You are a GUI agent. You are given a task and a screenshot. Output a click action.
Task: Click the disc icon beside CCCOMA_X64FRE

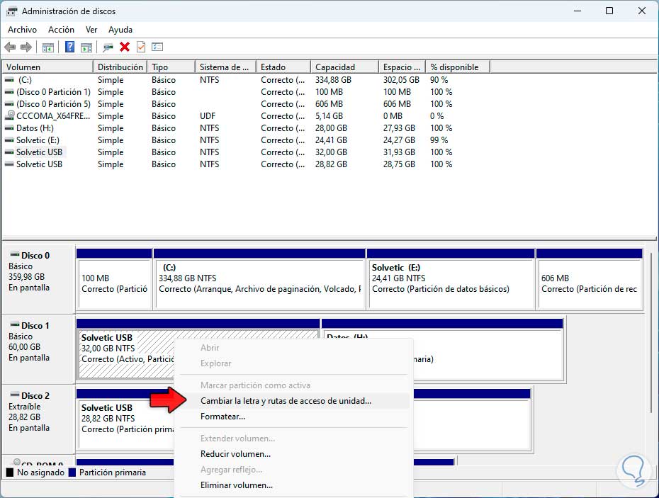pos(10,115)
